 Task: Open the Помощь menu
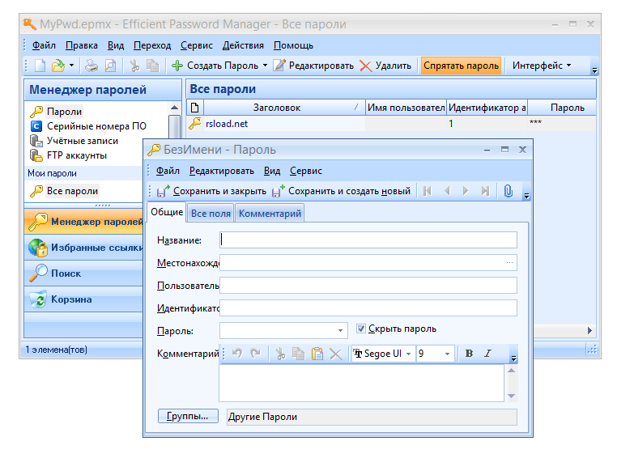click(x=293, y=45)
